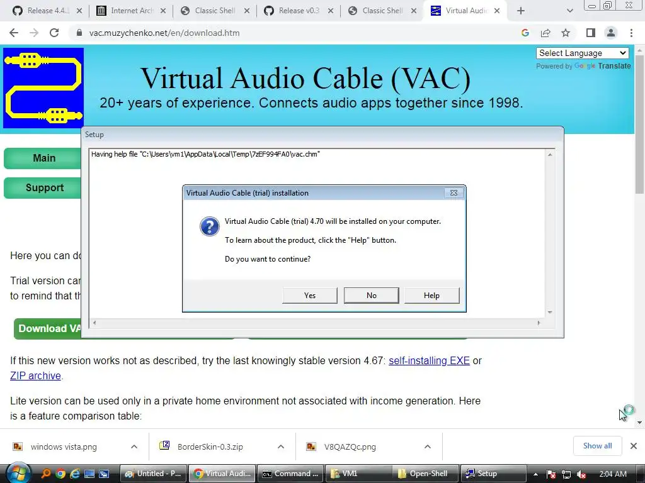Open the ZIP archive link
645x483 pixels.
point(35,376)
